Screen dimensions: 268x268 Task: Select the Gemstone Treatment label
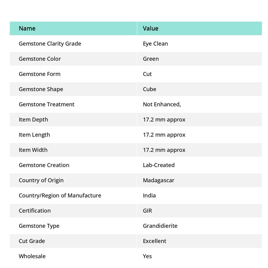[x=47, y=104]
